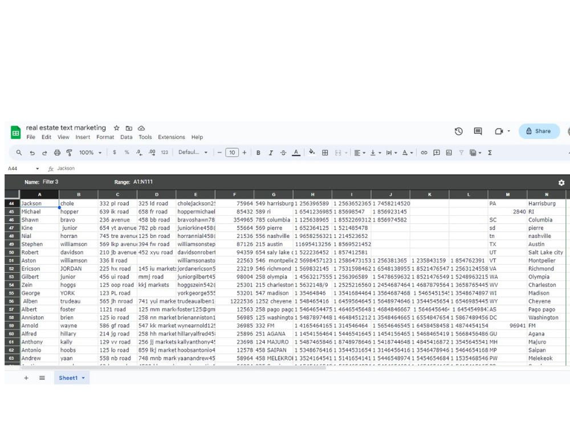
Task: Open the fill color picker
Action: pyautogui.click(x=312, y=153)
